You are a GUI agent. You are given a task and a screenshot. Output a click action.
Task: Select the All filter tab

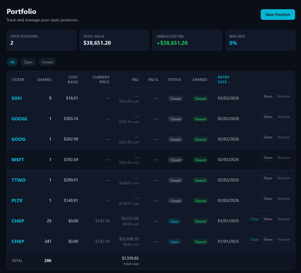pos(12,62)
